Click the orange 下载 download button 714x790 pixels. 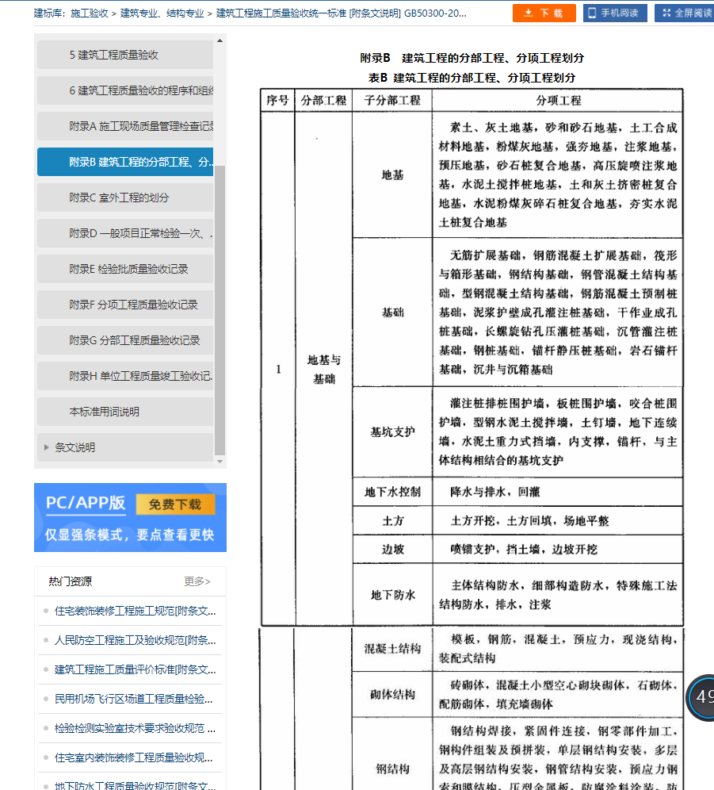(544, 13)
